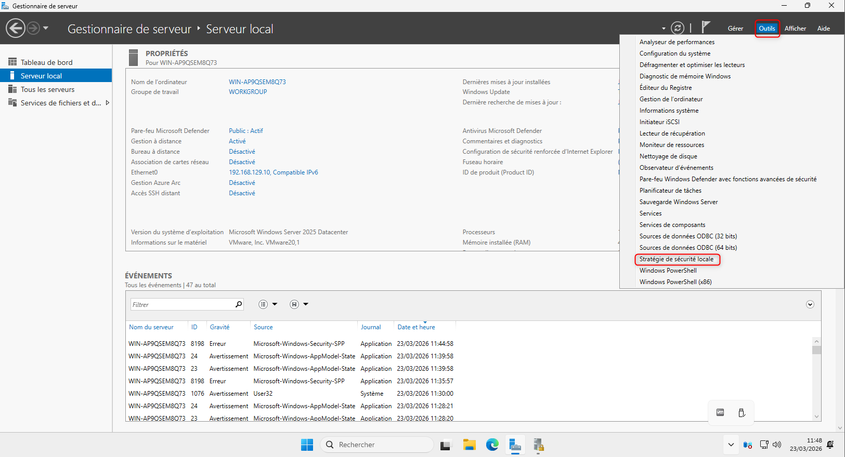This screenshot has width=845, height=457.
Task: Open Initiateur iSCSI
Action: (x=659, y=122)
